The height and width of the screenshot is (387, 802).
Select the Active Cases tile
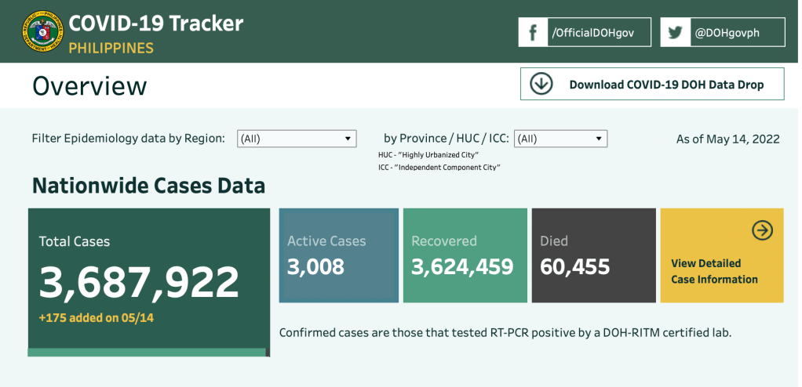[x=338, y=255]
